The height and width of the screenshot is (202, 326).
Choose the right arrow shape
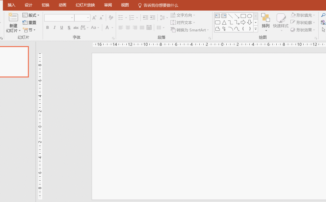click(243, 22)
